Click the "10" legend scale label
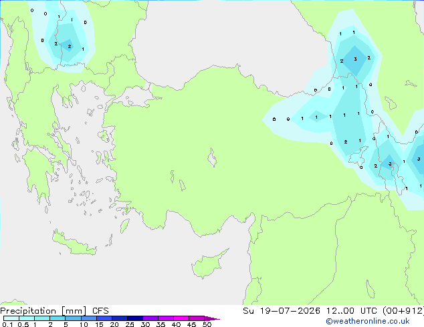 [84, 324]
